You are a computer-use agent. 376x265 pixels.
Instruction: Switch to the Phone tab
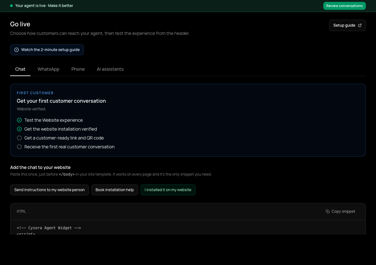tap(78, 69)
